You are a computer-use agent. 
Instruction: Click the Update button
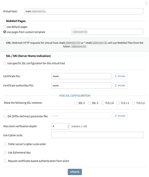pyautogui.click(x=75, y=172)
